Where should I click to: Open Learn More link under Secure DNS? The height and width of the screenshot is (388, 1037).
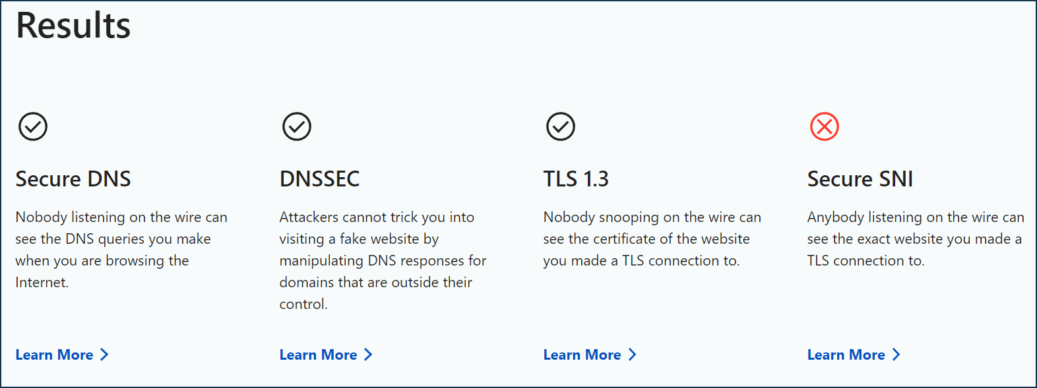click(62, 354)
